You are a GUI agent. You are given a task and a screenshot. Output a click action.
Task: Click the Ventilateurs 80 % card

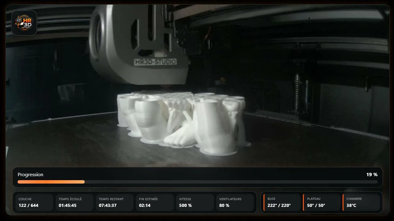click(x=235, y=202)
